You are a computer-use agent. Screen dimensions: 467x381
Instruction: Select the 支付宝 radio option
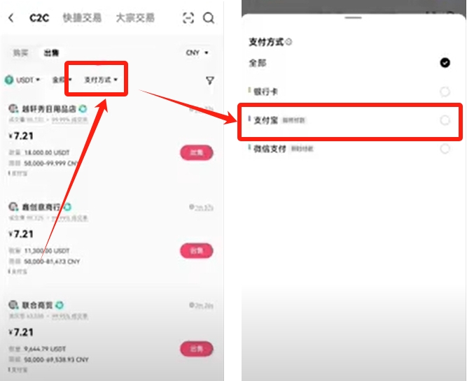pos(445,120)
